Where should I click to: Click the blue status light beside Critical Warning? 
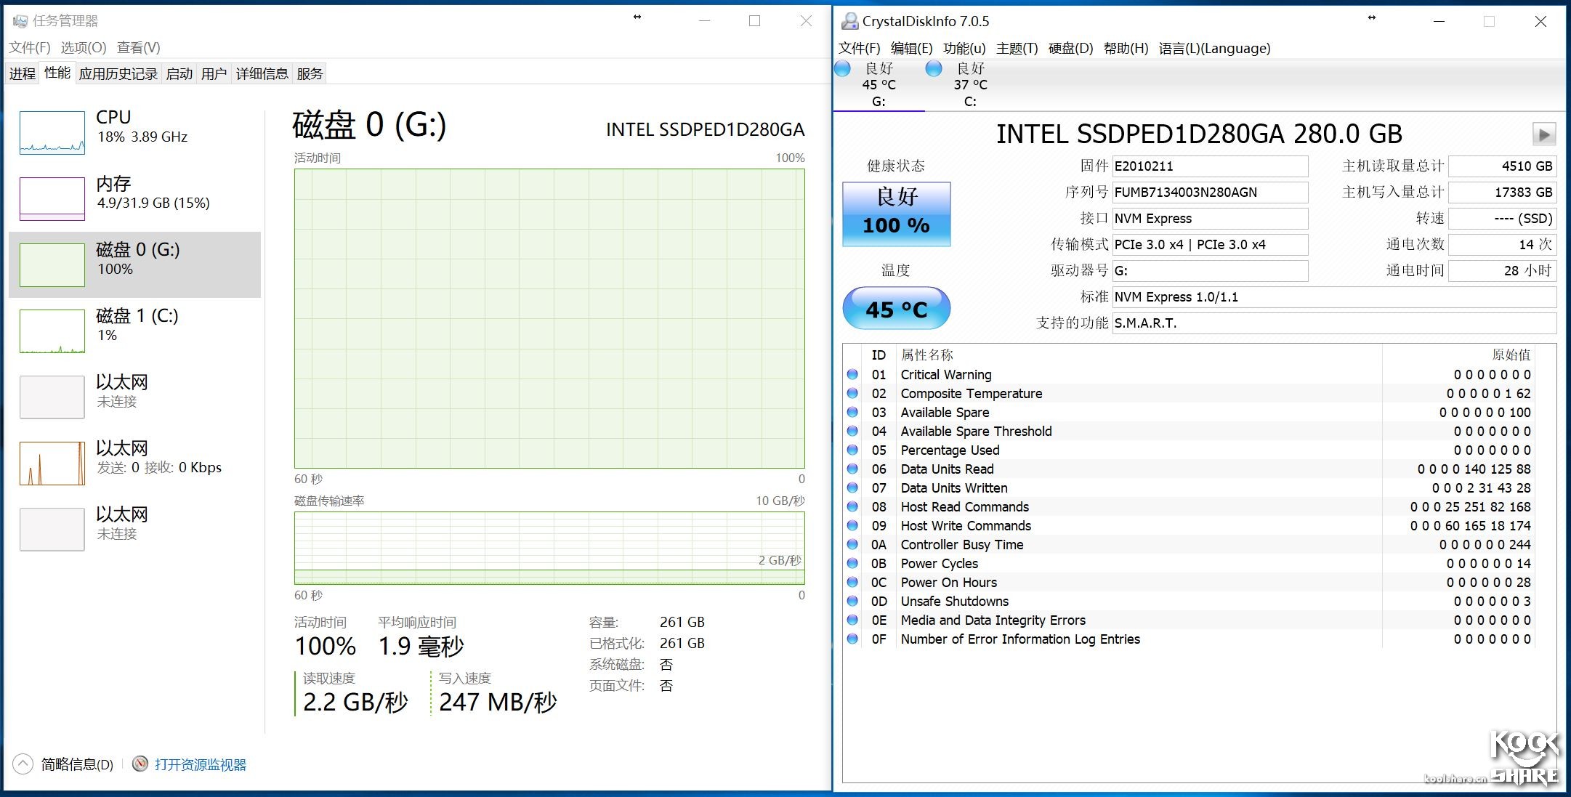click(853, 374)
